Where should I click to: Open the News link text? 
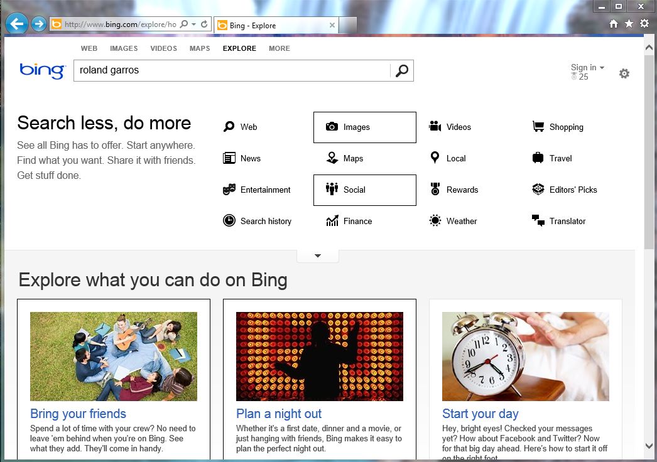tap(251, 158)
